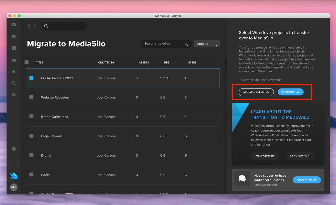Check the Brand Guidelines project checkbox
Image resolution: width=336 pixels, height=205 pixels.
(x=31, y=117)
